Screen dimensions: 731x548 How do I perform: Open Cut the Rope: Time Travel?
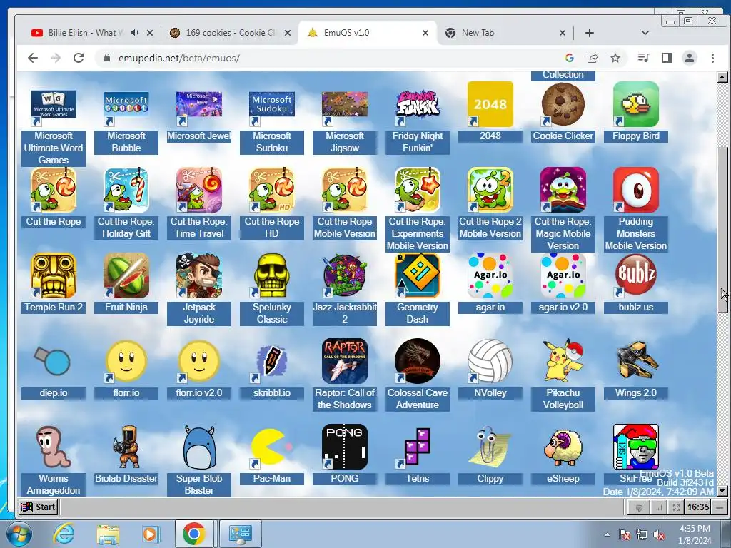point(199,190)
